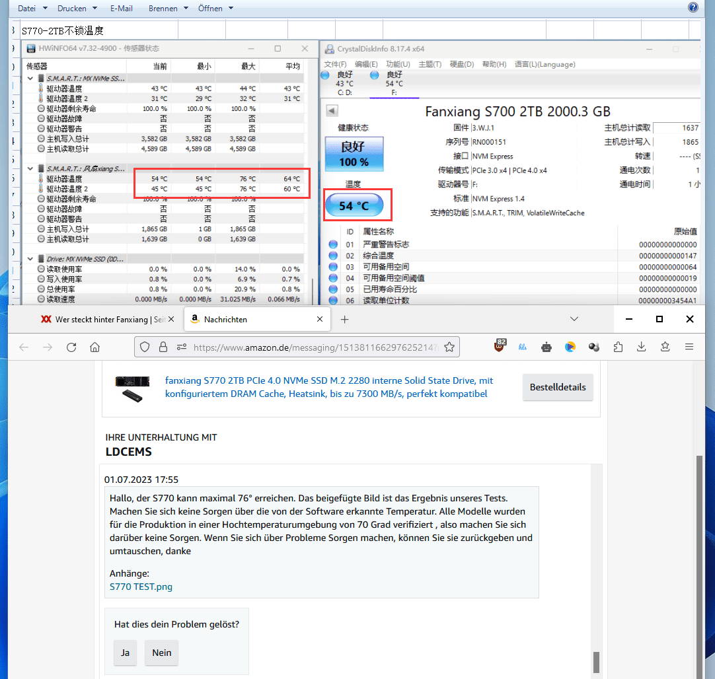Click the previous disk arrow button

pyautogui.click(x=332, y=110)
